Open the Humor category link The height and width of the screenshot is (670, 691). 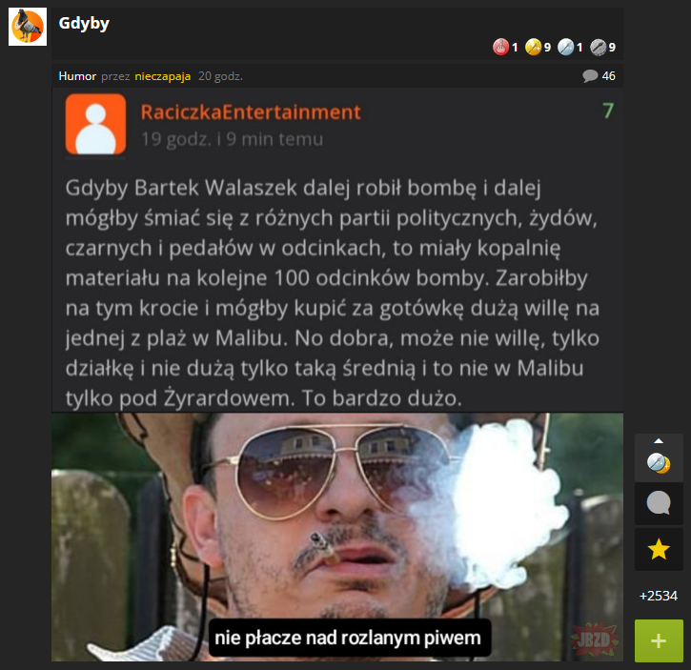[x=77, y=76]
